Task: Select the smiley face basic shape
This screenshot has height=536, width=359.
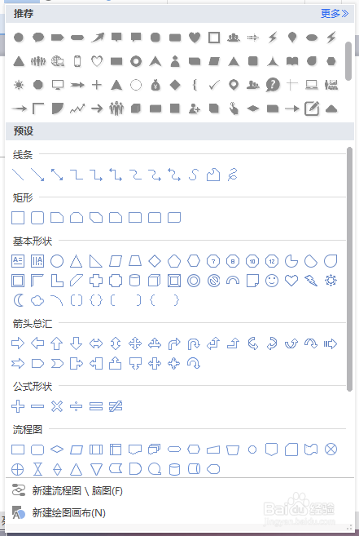Action: [x=272, y=281]
